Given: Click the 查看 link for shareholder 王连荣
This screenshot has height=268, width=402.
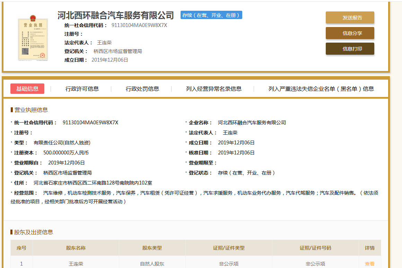Looking at the screenshot, I should (x=369, y=263).
